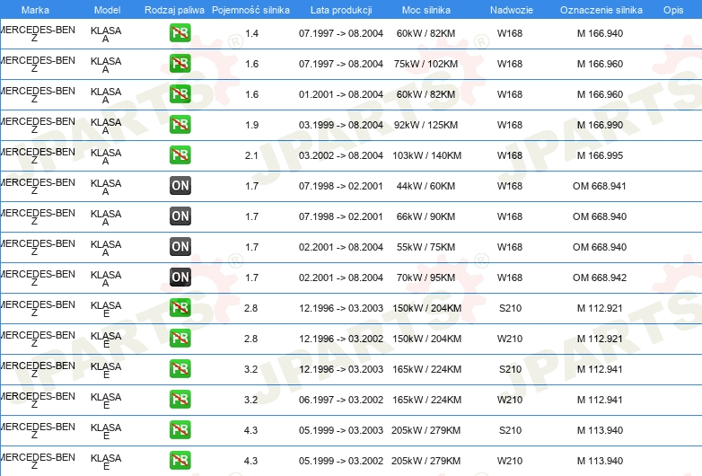Click the 66kW / 90KM power cell
Image resolution: width=702 pixels, height=476 pixels.
pyautogui.click(x=426, y=216)
